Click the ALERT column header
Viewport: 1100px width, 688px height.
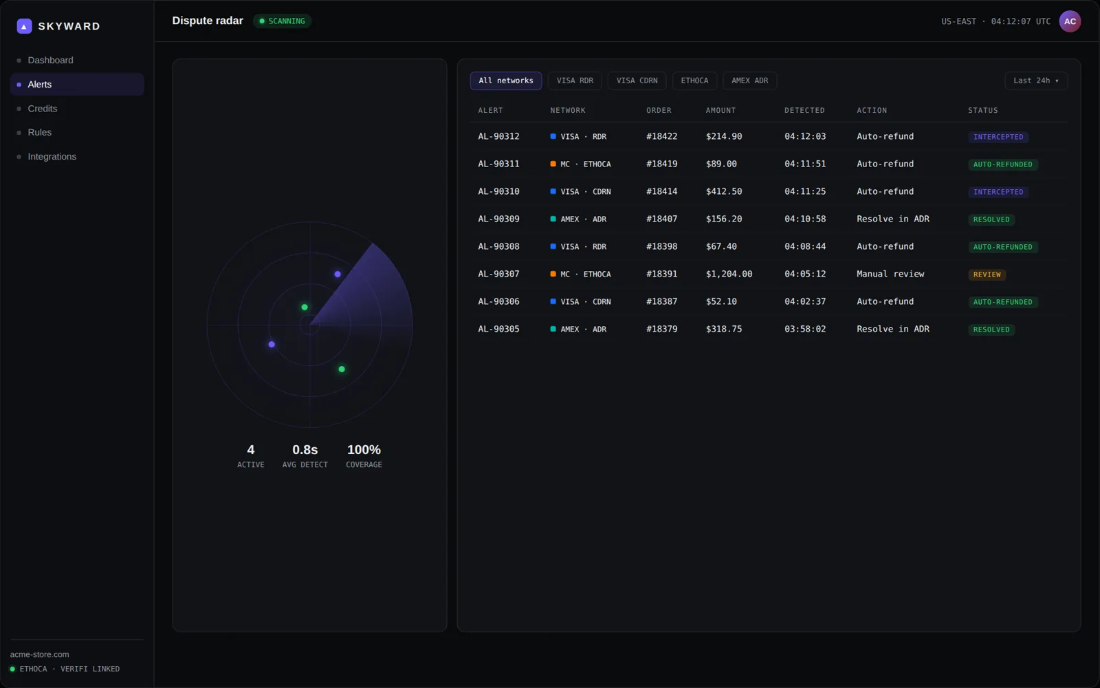coord(491,110)
